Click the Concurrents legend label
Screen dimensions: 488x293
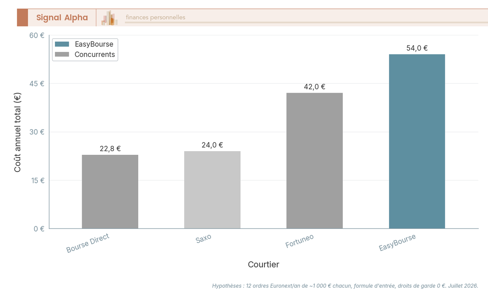tap(95, 54)
